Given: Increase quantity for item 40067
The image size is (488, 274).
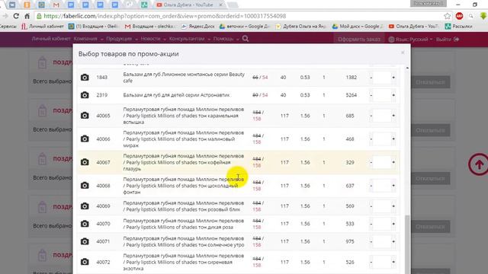Looking at the screenshot, I should pos(393,162).
